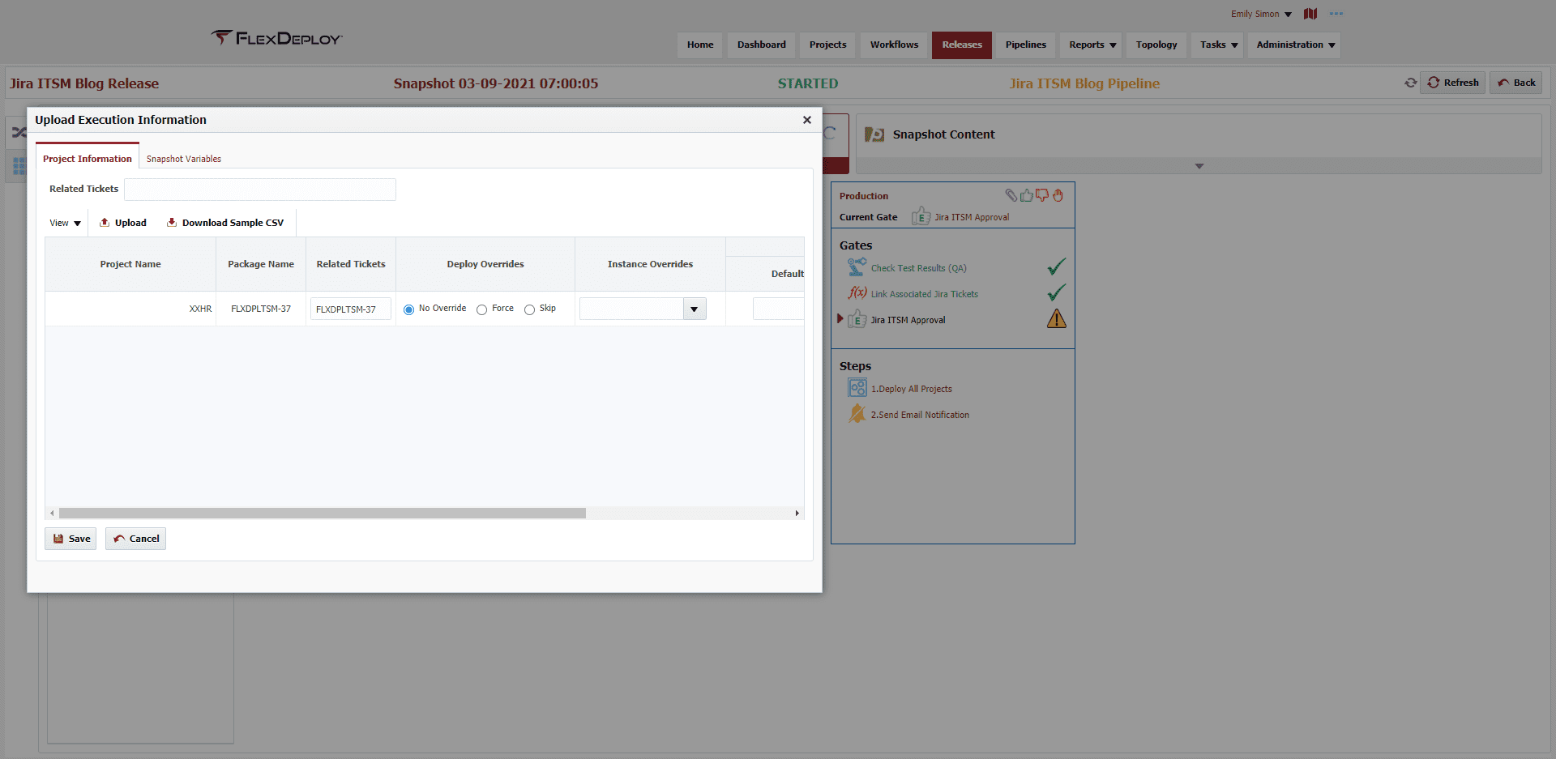Click Download Sample CSV
The height and width of the screenshot is (759, 1556).
coord(225,223)
